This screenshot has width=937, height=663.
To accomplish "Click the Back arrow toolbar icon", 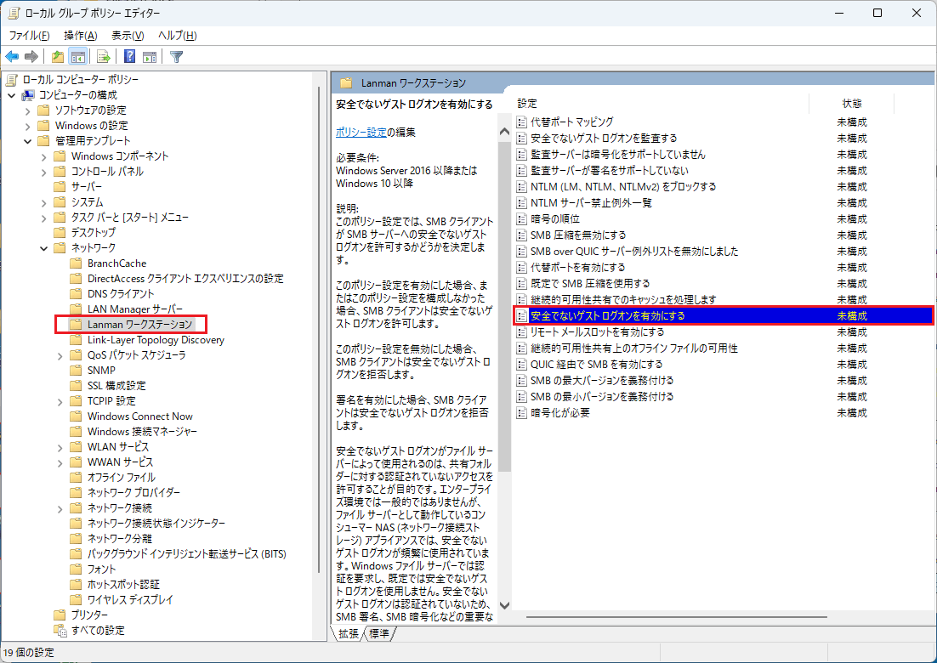I will pos(12,57).
